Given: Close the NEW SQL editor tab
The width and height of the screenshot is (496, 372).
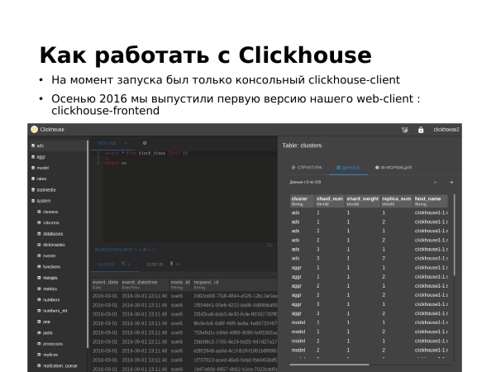Looking at the screenshot, I should [x=126, y=143].
